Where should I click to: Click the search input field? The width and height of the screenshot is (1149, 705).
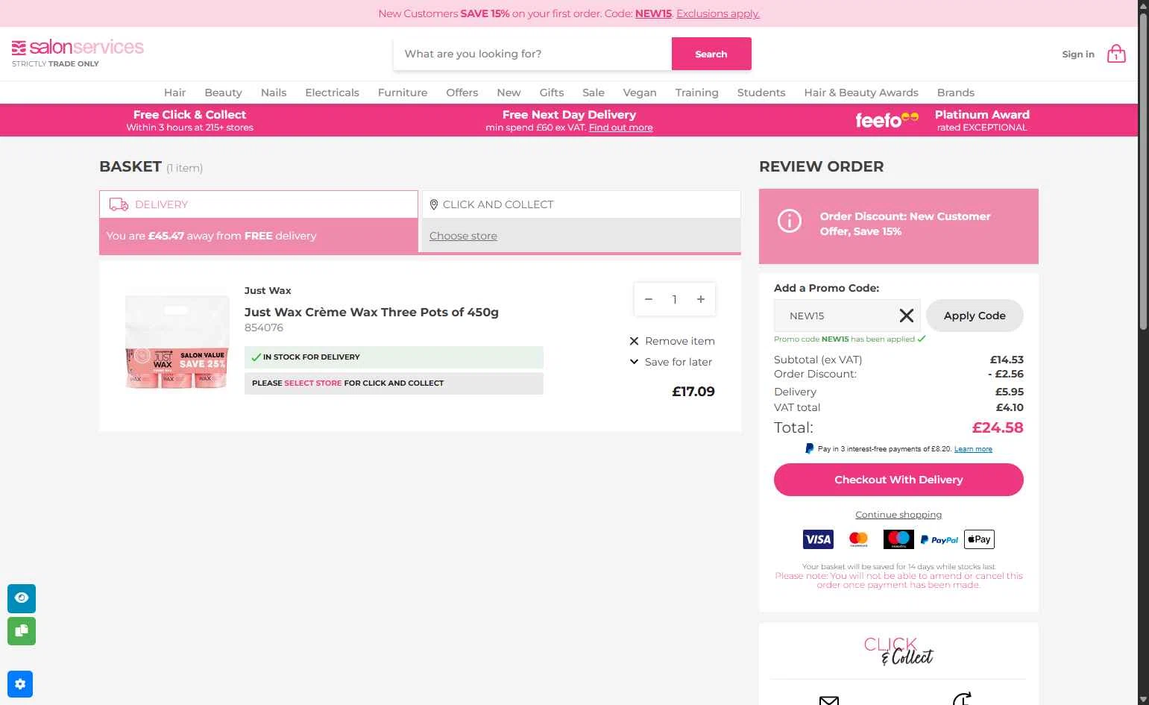click(x=532, y=54)
